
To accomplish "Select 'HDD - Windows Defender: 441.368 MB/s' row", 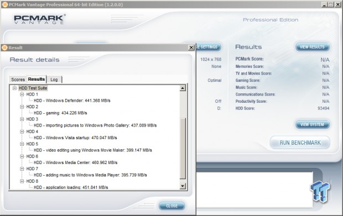I will click(72, 101).
